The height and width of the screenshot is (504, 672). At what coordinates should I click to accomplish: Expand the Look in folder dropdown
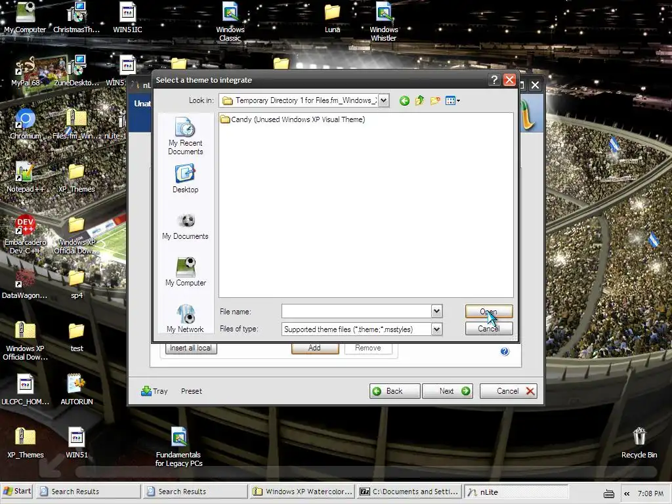pyautogui.click(x=384, y=100)
